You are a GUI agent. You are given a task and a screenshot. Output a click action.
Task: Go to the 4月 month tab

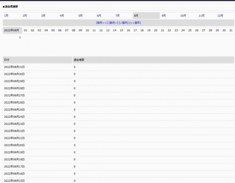[x=62, y=16]
